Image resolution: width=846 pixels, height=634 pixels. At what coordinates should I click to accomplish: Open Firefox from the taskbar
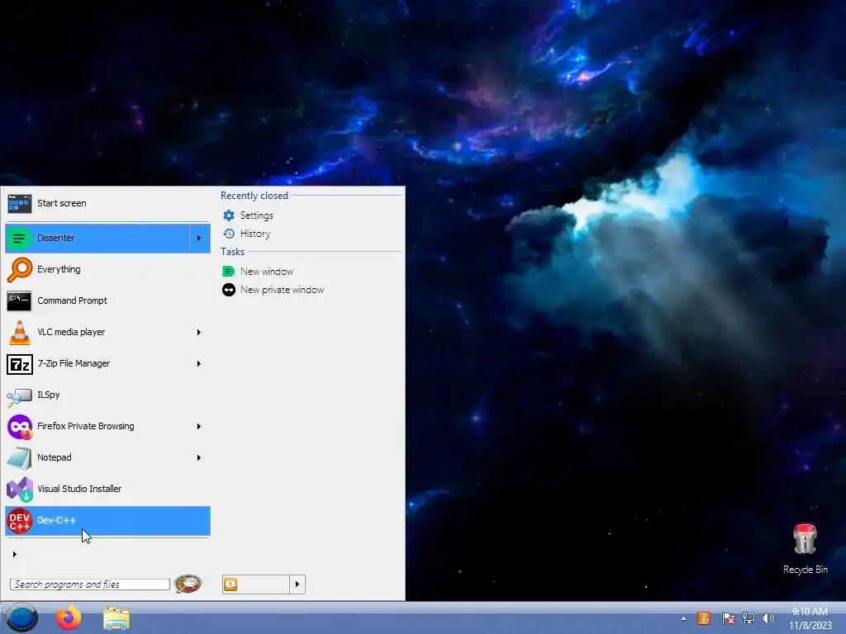click(69, 617)
